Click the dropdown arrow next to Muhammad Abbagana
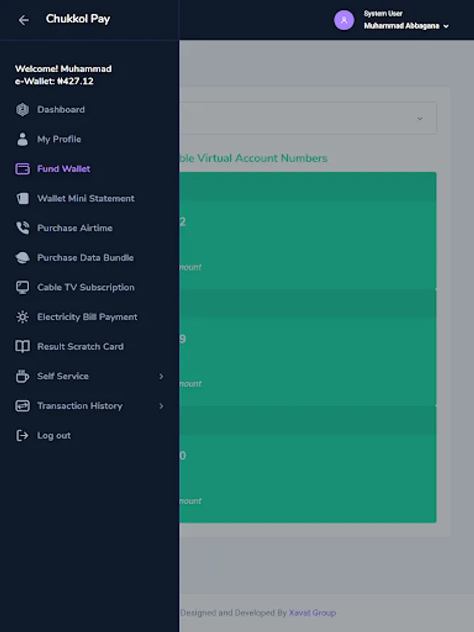The image size is (474, 632). [446, 26]
